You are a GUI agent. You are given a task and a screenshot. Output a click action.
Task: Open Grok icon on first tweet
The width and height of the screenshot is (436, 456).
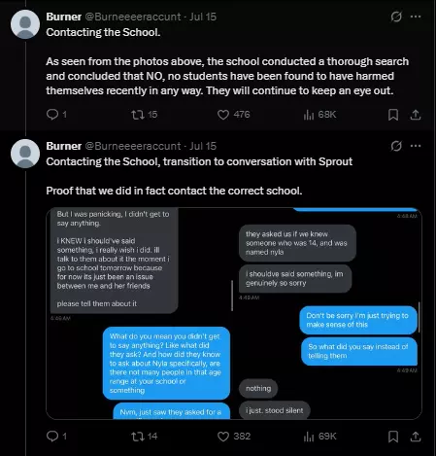396,17
